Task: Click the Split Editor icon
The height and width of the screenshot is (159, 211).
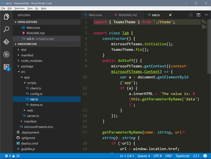Action: click(x=198, y=15)
